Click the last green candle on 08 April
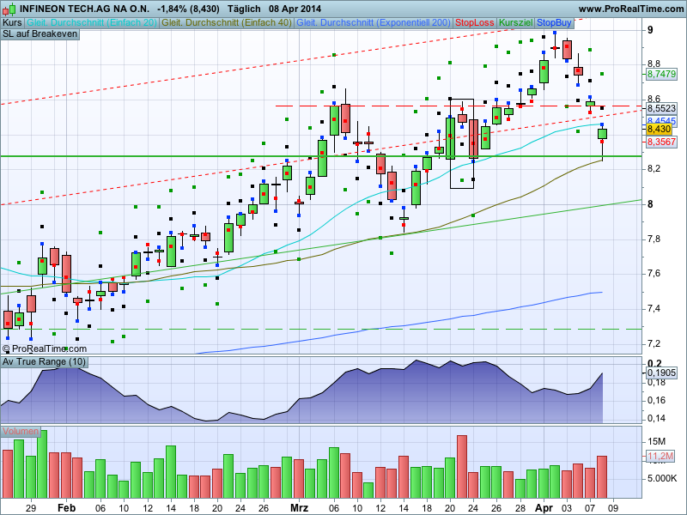Viewport: 687px width, 515px height. (x=603, y=134)
